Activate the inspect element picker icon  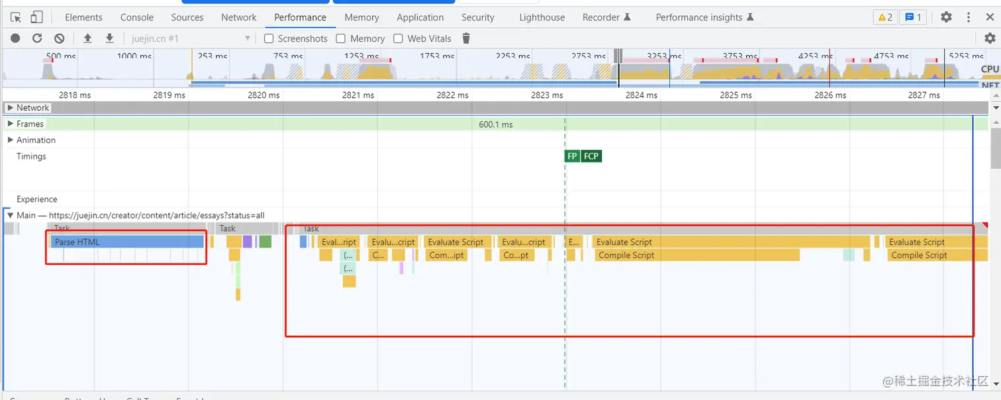tap(16, 17)
